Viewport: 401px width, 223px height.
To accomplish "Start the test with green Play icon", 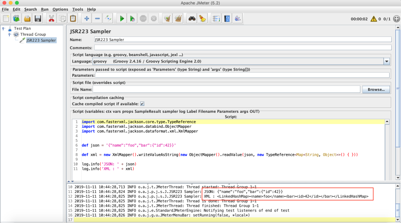I will pos(121,18).
